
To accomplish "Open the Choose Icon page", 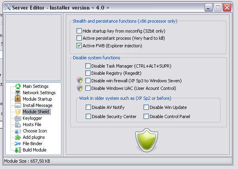I will pos(35,131).
